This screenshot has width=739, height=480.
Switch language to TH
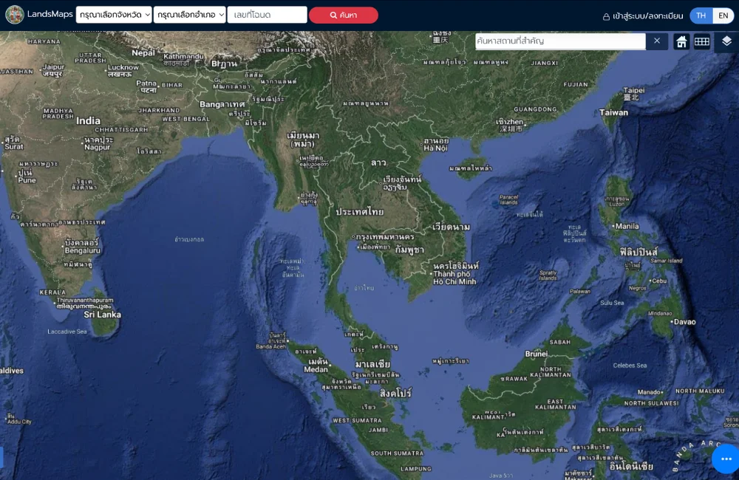tap(701, 16)
